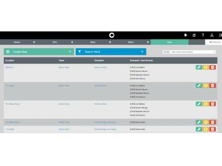Click Hub Miscom event in Starbucks row
This screenshot has width=222, height=166.
click(x=138, y=79)
